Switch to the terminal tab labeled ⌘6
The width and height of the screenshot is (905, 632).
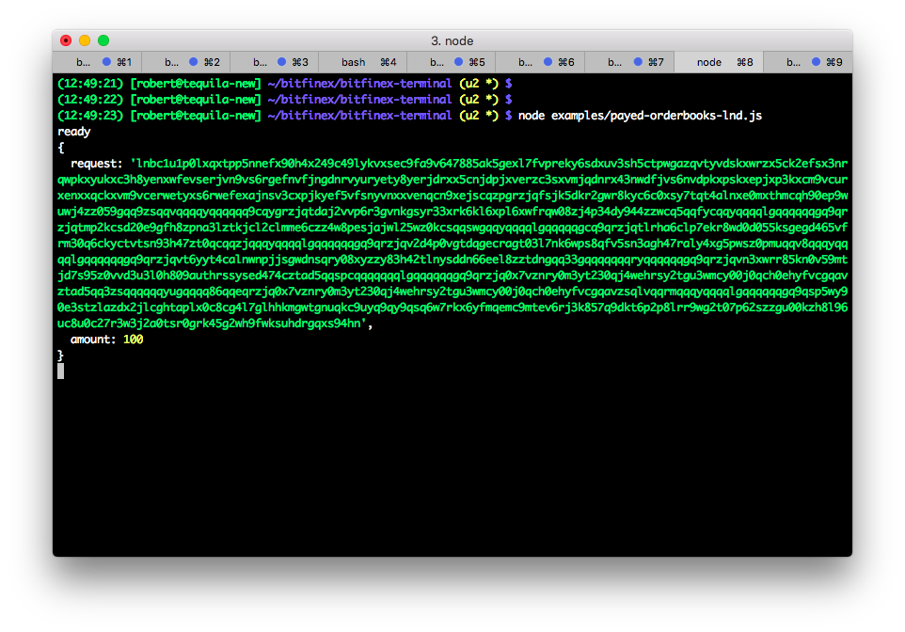pos(540,62)
